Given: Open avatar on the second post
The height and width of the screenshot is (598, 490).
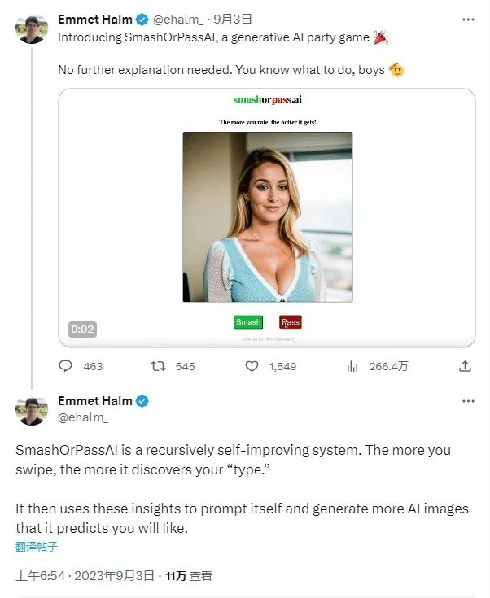Looking at the screenshot, I should click(32, 409).
